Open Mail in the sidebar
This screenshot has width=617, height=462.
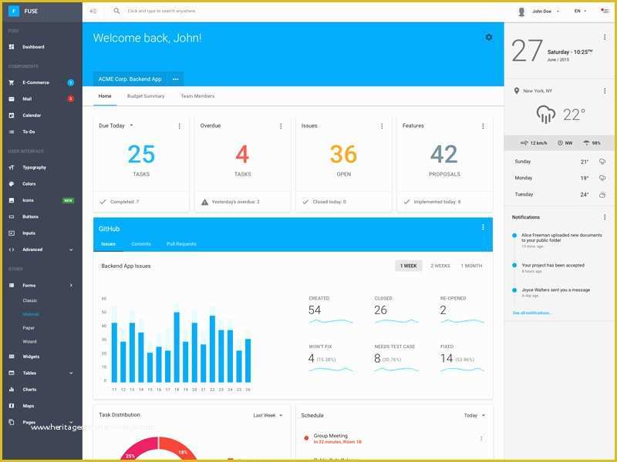[27, 99]
